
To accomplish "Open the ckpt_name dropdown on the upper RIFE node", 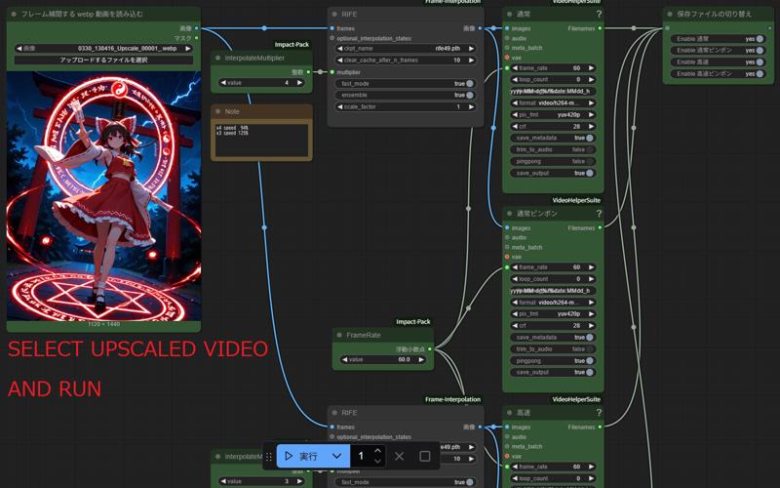I will [406, 48].
